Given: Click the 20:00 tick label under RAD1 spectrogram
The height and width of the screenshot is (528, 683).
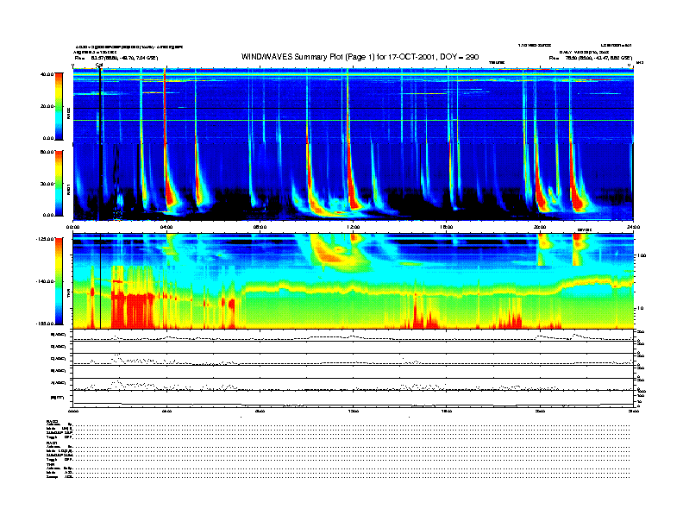Looking at the screenshot, I should pyautogui.click(x=540, y=227).
